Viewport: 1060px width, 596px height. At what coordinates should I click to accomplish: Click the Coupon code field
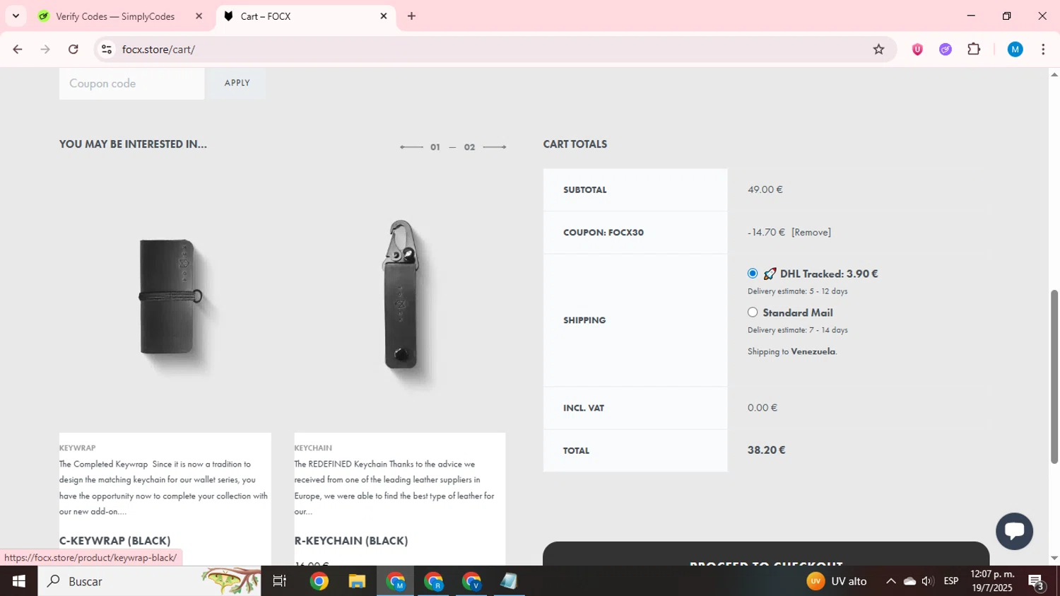coord(132,83)
